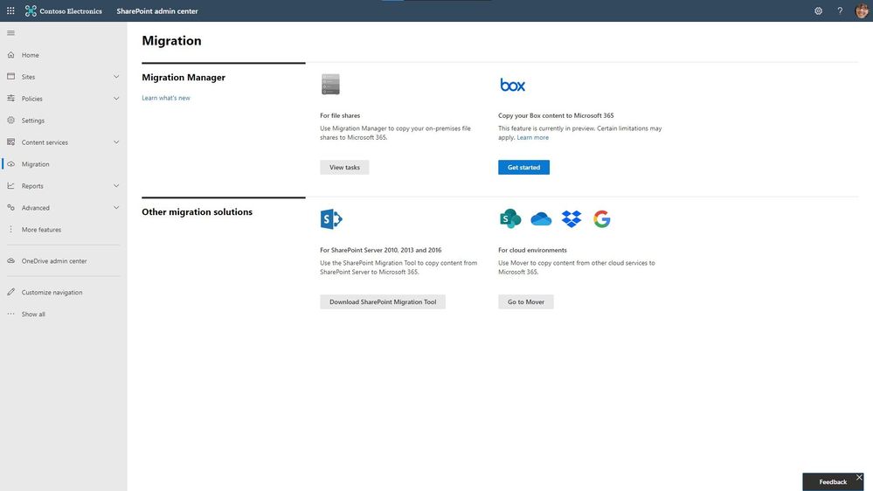Screen dimensions: 873x491
Task: Open the app launcher waffle icon
Action: click(10, 10)
